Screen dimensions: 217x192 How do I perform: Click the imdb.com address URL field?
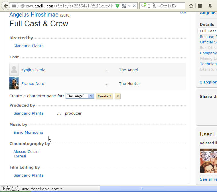pos(69,6)
